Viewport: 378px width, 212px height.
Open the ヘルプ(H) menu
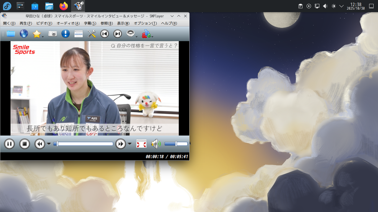coord(169,23)
